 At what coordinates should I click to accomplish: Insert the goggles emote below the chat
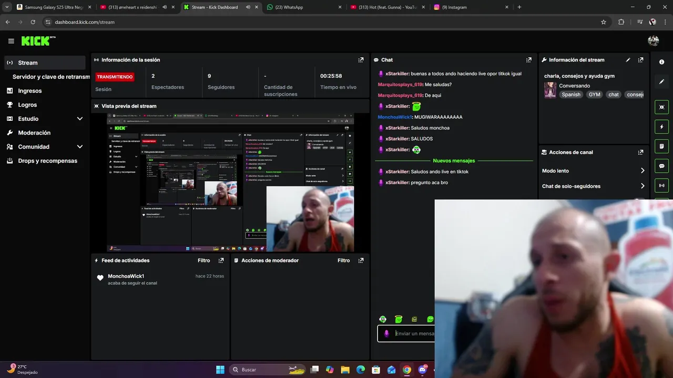pos(383,319)
